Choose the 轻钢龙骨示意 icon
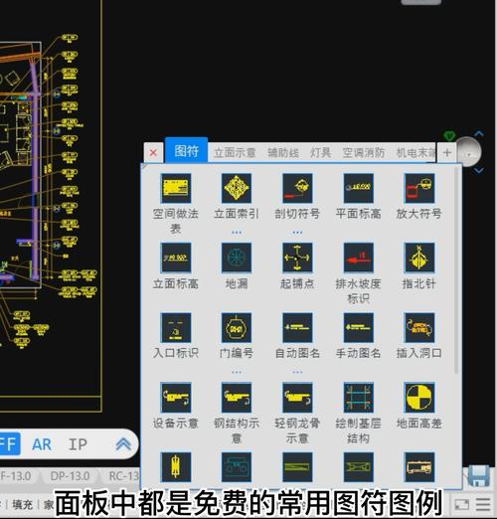Viewport: 497px width, 519px height. pyautogui.click(x=297, y=397)
